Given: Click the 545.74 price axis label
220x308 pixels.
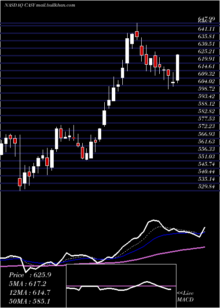Looking at the screenshot, I should [207, 164].
